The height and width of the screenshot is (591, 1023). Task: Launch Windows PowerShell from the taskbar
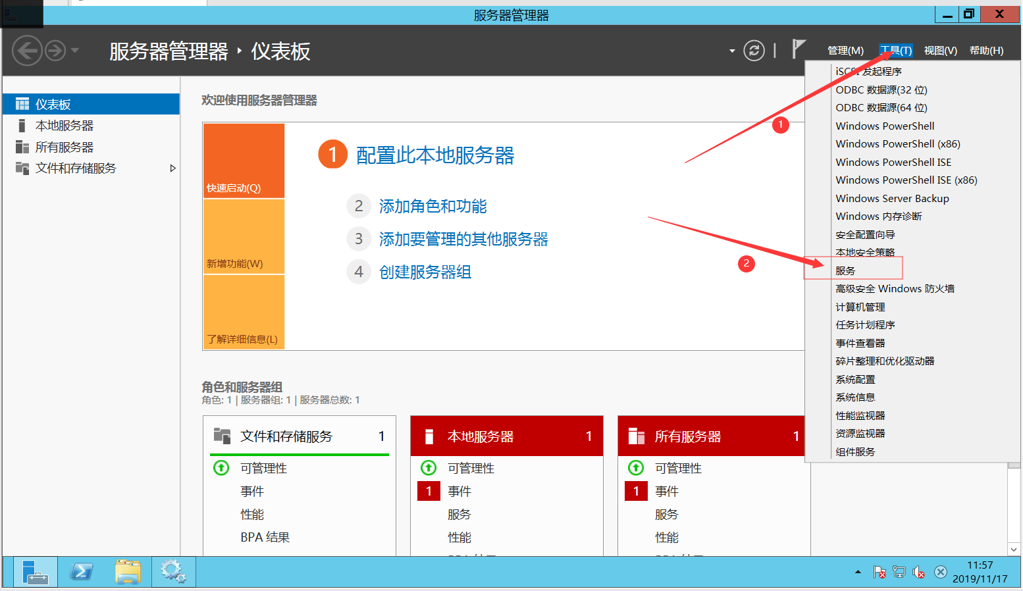pos(81,571)
